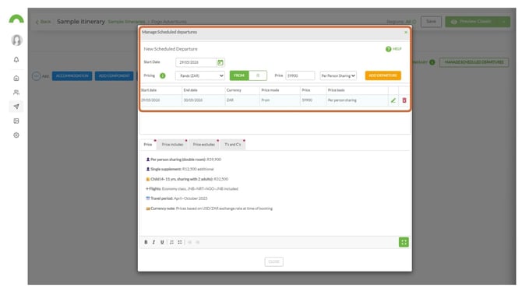Click the End date column header
This screenshot has width=522, height=298.
190,90
